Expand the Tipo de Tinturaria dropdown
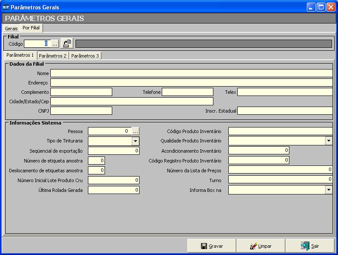The width and height of the screenshot is (338, 255). (135, 141)
